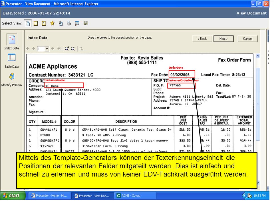Zoom in on the document
The height and width of the screenshot is (205, 274).
click(67, 49)
